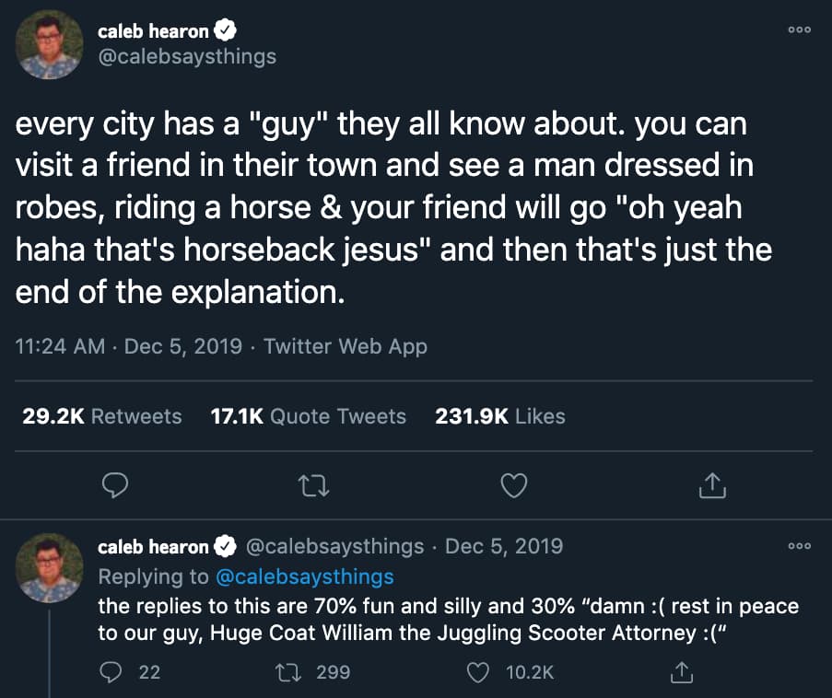Expand the reply tweet's more options menu
832x698 pixels.
point(800,546)
